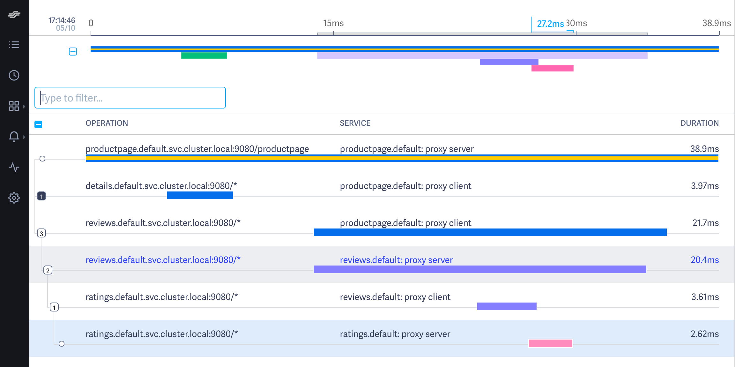Sort by the SERVICE column header
The height and width of the screenshot is (367, 735).
(x=355, y=123)
